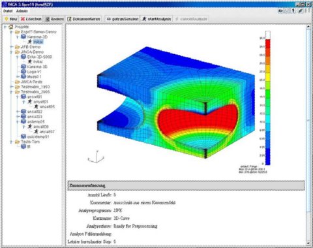
Task: Select the JINCA-Tests tree item
Action: click(x=31, y=82)
